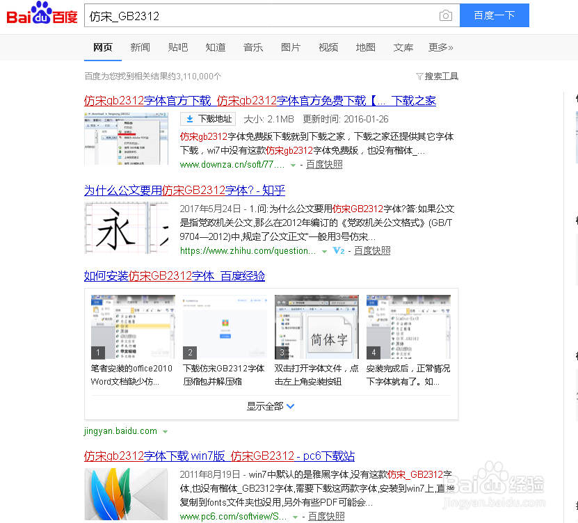Open step 2 thumbnail 下载仿宋GB2312字体
The height and width of the screenshot is (523, 578).
(x=225, y=327)
